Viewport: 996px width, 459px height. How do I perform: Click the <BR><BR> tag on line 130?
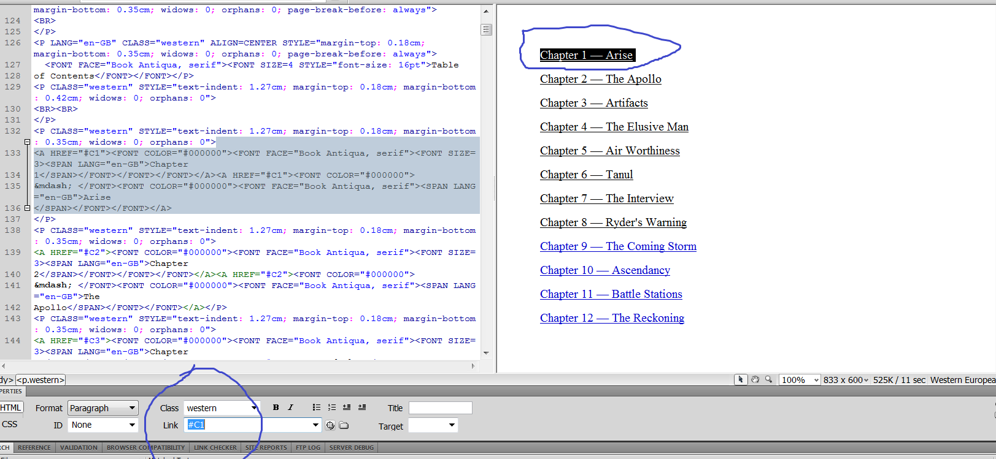[x=56, y=109]
